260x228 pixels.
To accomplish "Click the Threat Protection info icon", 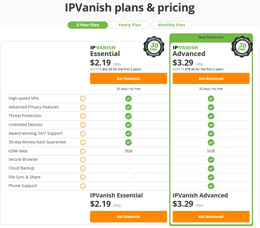I will click(x=83, y=116).
